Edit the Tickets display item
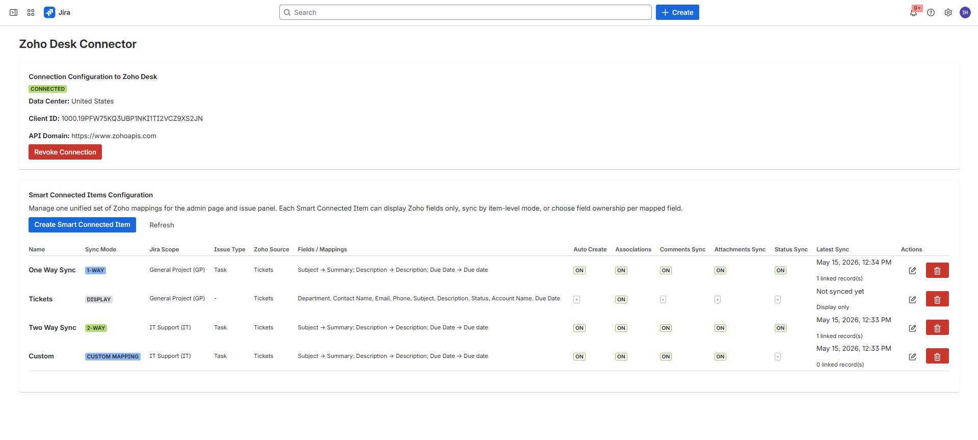Screen dimensions: 978x440 912,299
